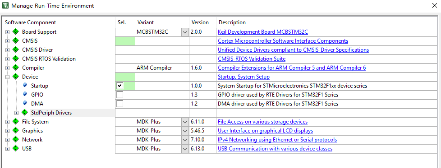Image resolution: width=441 pixels, height=168 pixels.
Task: Click the Device green diamond icon
Action: [x=15, y=77]
